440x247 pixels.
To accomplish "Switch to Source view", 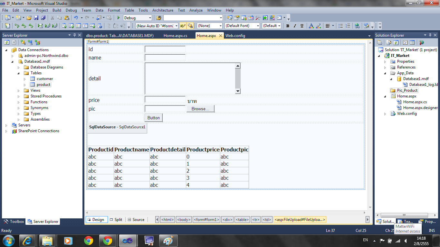I will pyautogui.click(x=136, y=220).
